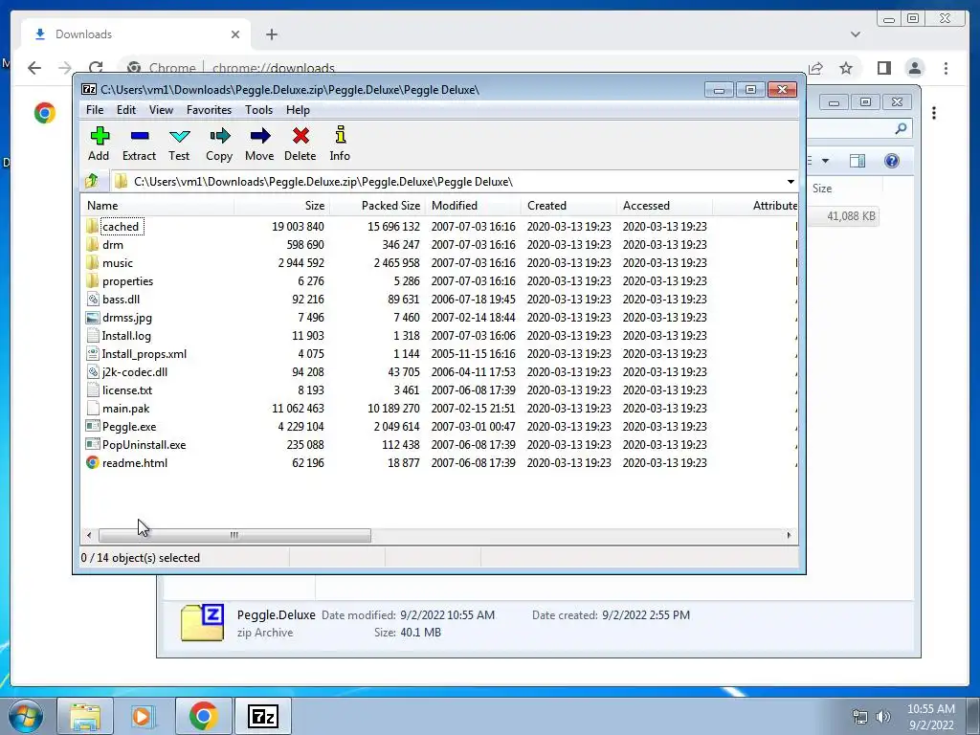The width and height of the screenshot is (980, 735).
Task: Go up one folder level in 7-Zip
Action: 92,181
